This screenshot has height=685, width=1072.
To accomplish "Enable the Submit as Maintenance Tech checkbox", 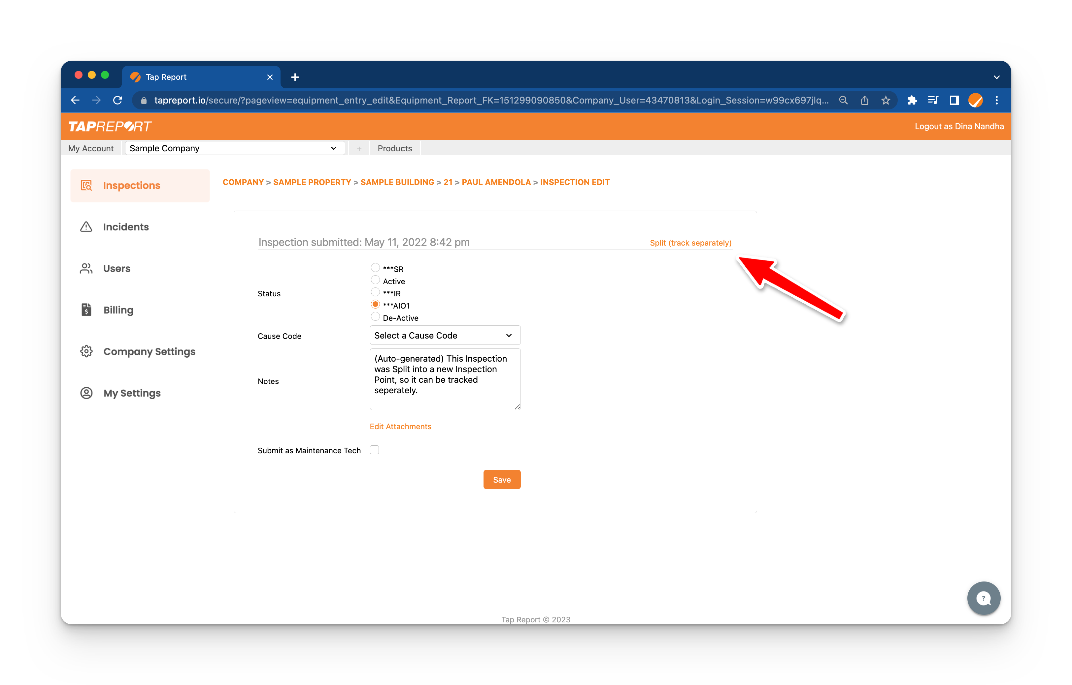I will [374, 450].
